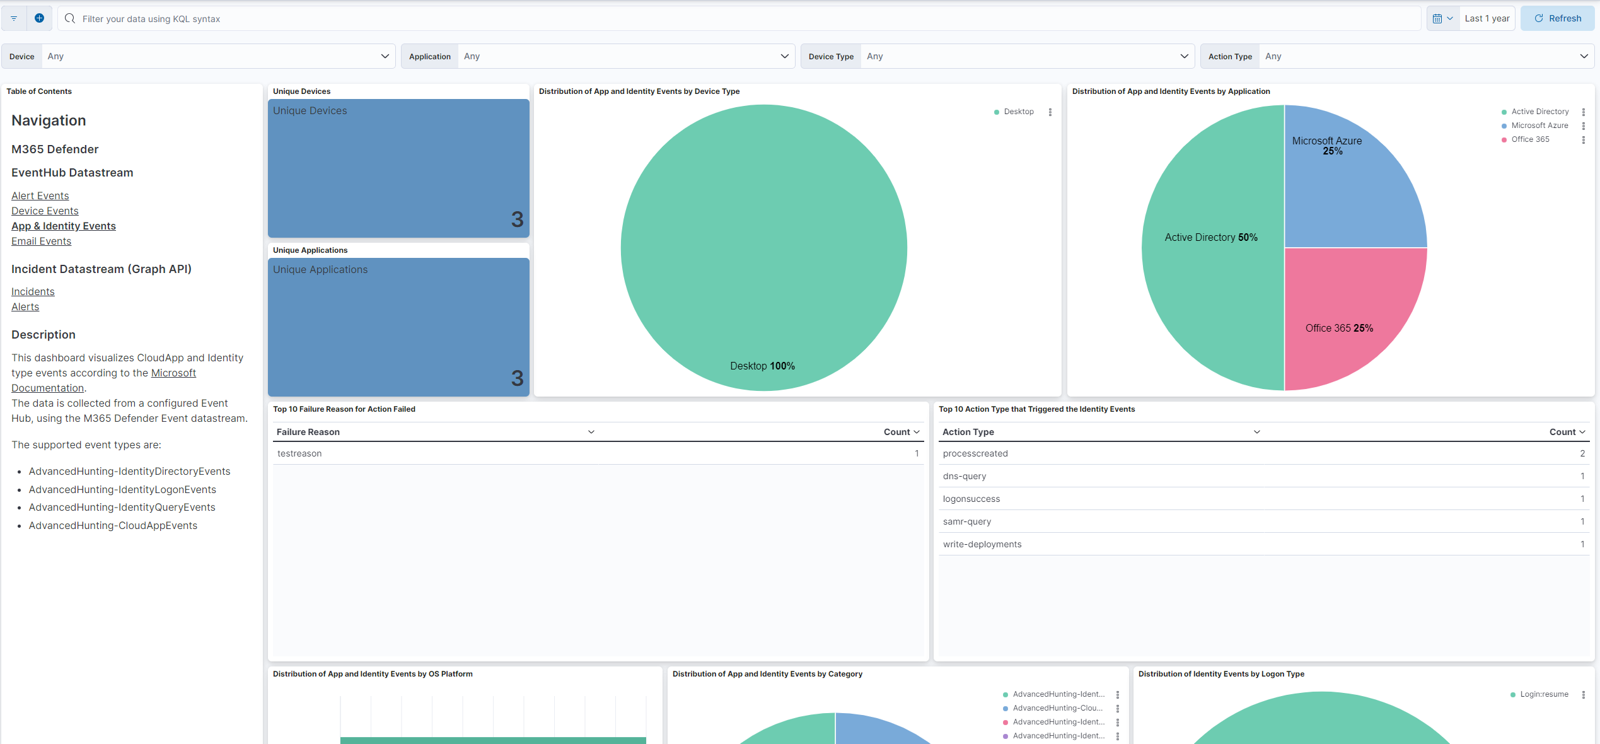Open the calendar quick date menu
Image resolution: width=1600 pixels, height=744 pixels.
1442,18
